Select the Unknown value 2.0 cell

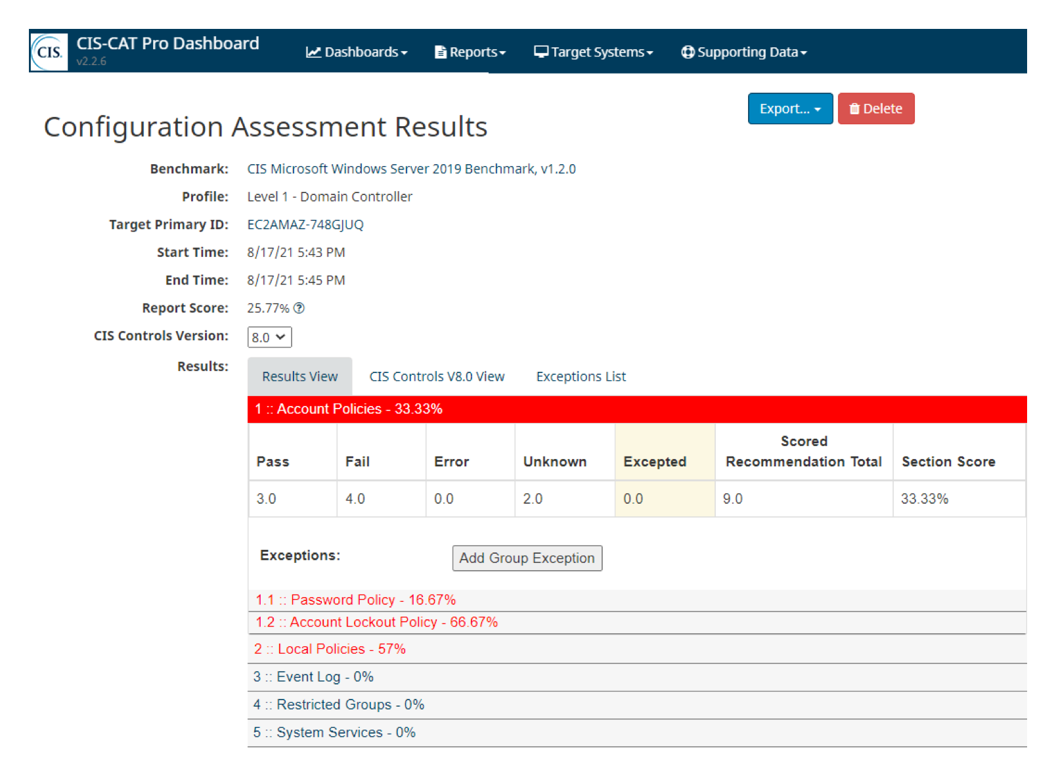coord(565,499)
